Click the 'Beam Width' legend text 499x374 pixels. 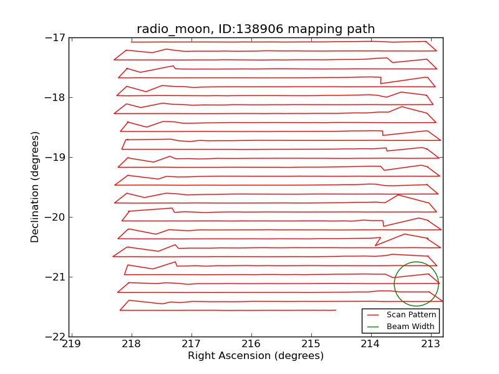(410, 326)
